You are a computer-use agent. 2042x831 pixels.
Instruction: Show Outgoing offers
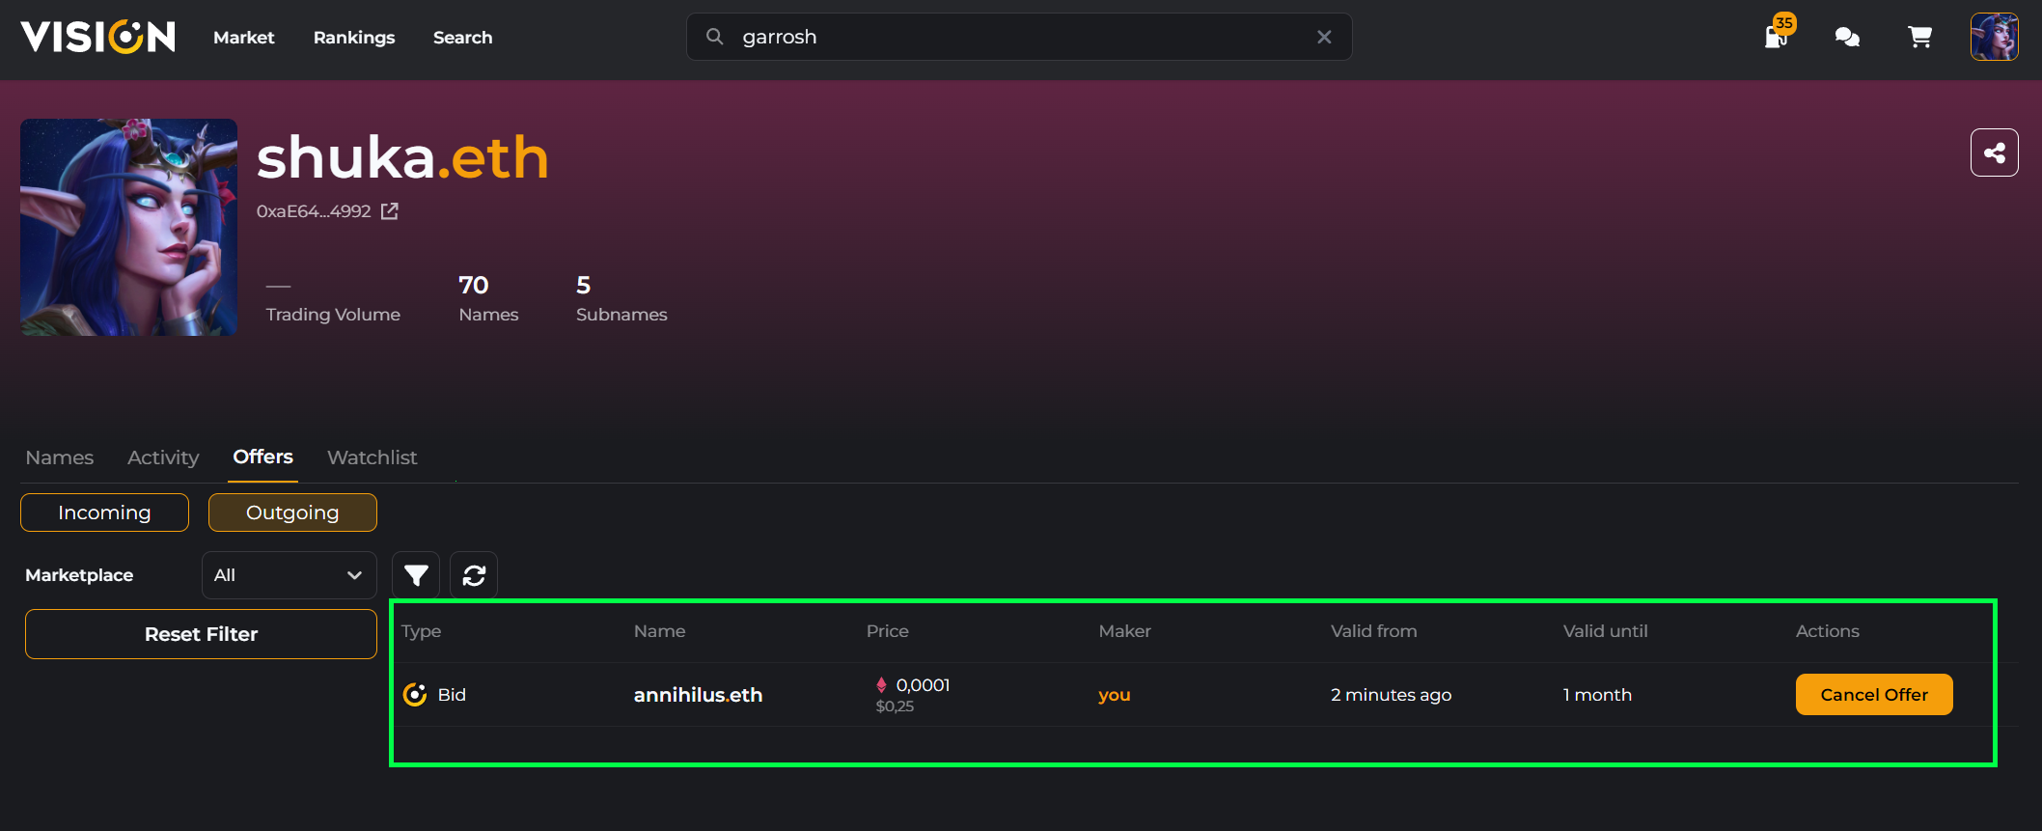tap(292, 512)
